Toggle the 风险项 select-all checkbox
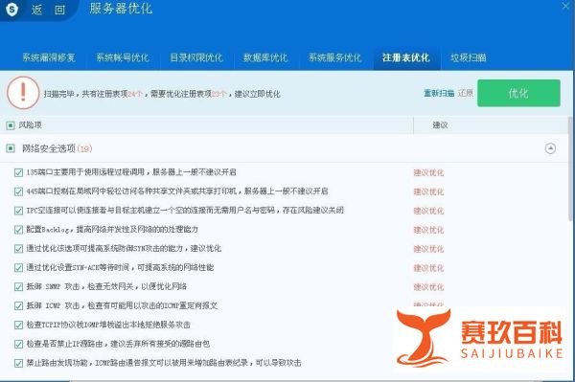The image size is (575, 382). tap(11, 125)
